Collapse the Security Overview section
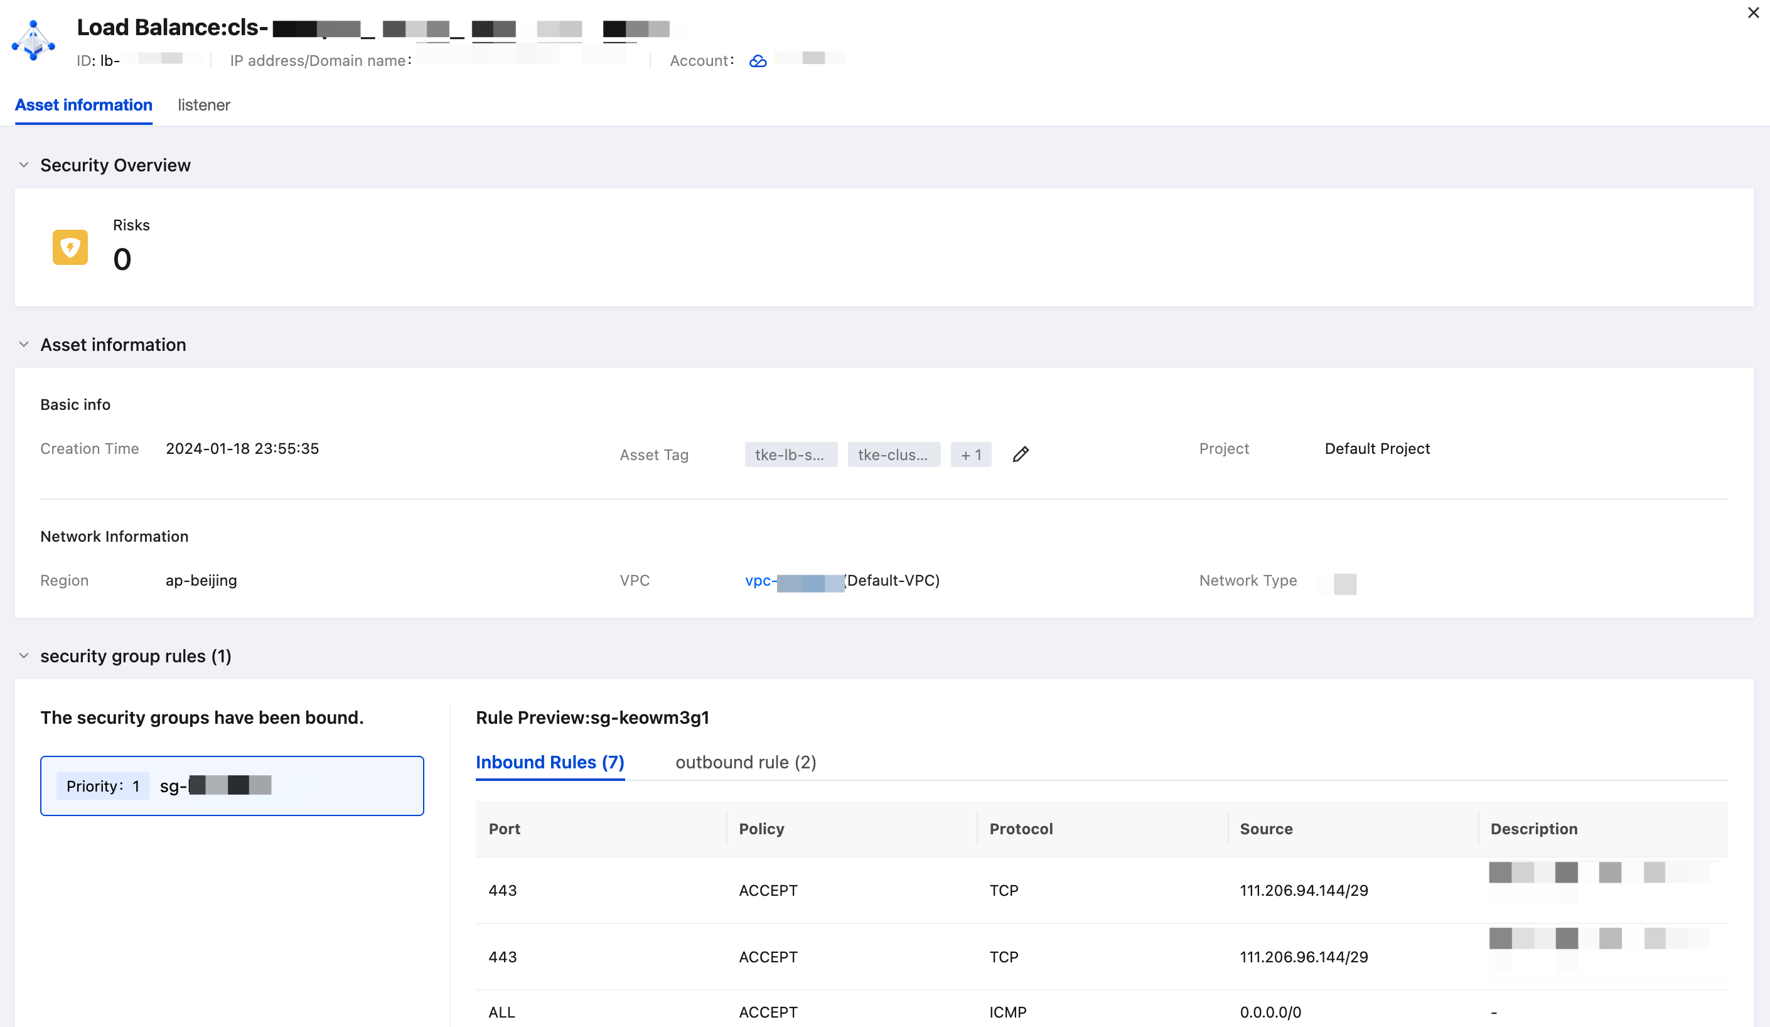Screen dimensions: 1770x1027 pyautogui.click(x=24, y=165)
